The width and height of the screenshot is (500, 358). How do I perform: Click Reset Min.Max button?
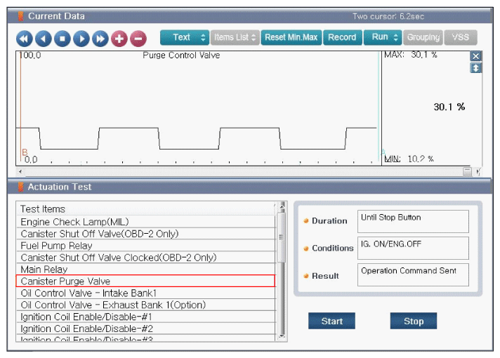tap(291, 37)
